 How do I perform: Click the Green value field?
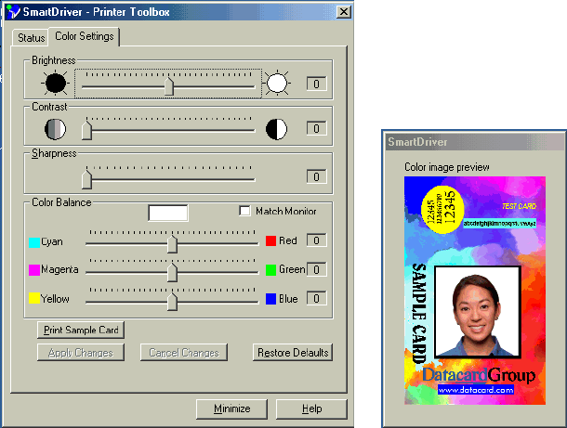pos(316,269)
